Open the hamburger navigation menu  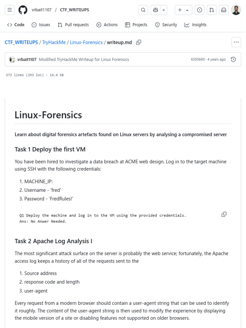[x=10, y=10]
